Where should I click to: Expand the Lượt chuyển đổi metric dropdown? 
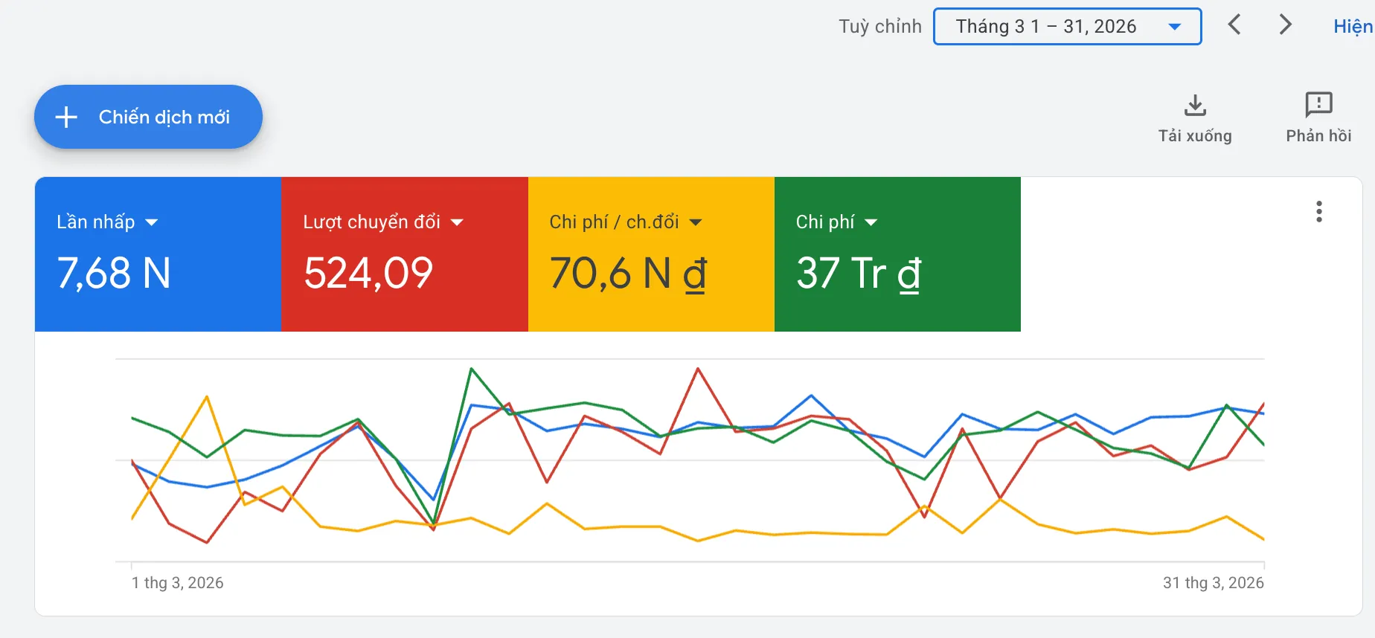click(x=457, y=222)
